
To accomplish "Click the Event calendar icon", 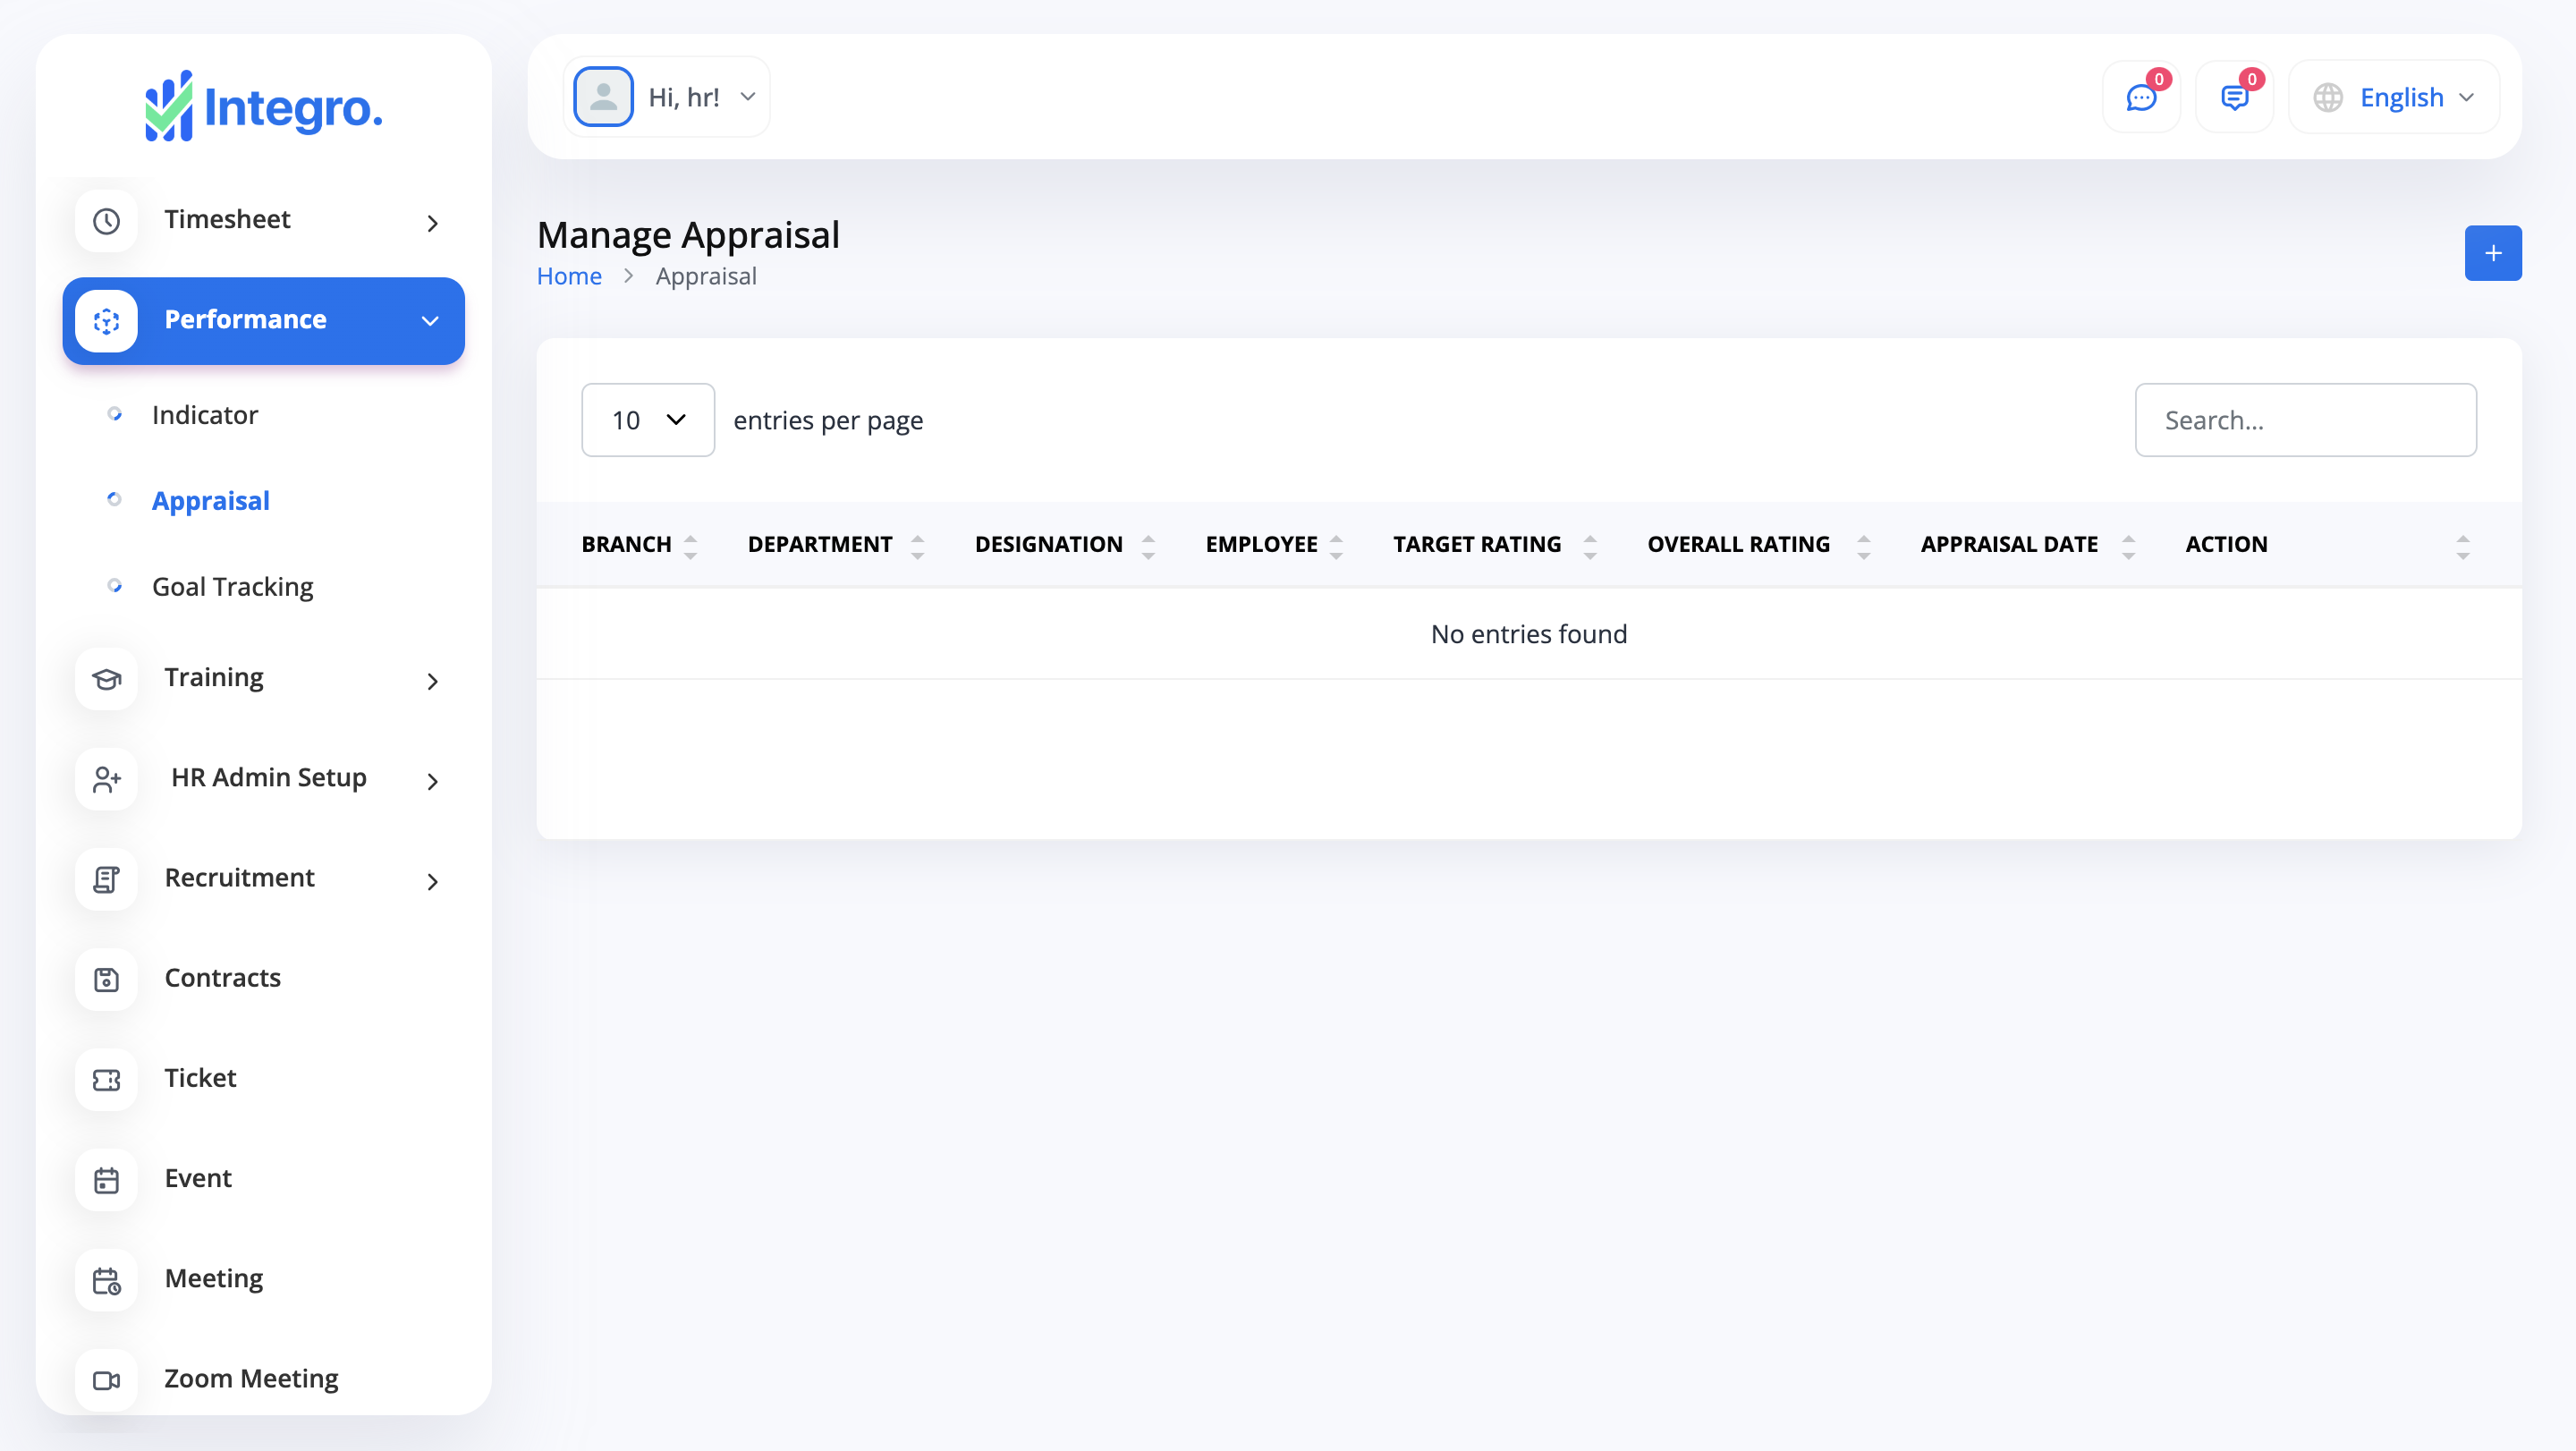I will [106, 1179].
